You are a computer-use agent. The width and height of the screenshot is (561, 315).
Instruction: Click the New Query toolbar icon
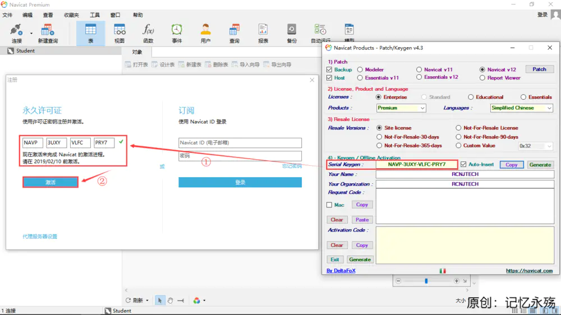[48, 33]
